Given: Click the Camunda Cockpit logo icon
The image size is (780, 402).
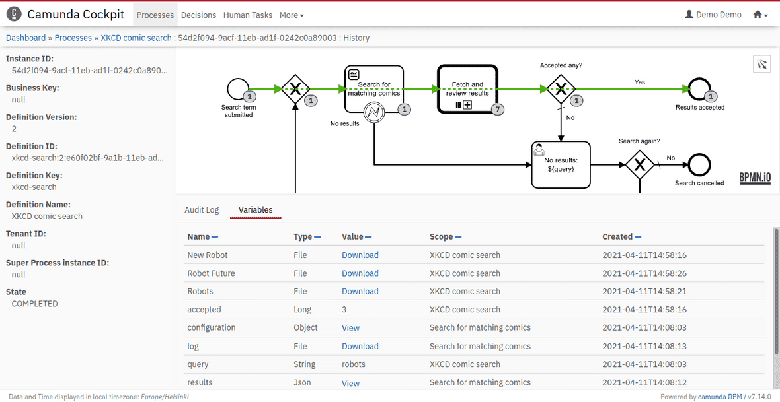Looking at the screenshot, I should [14, 14].
